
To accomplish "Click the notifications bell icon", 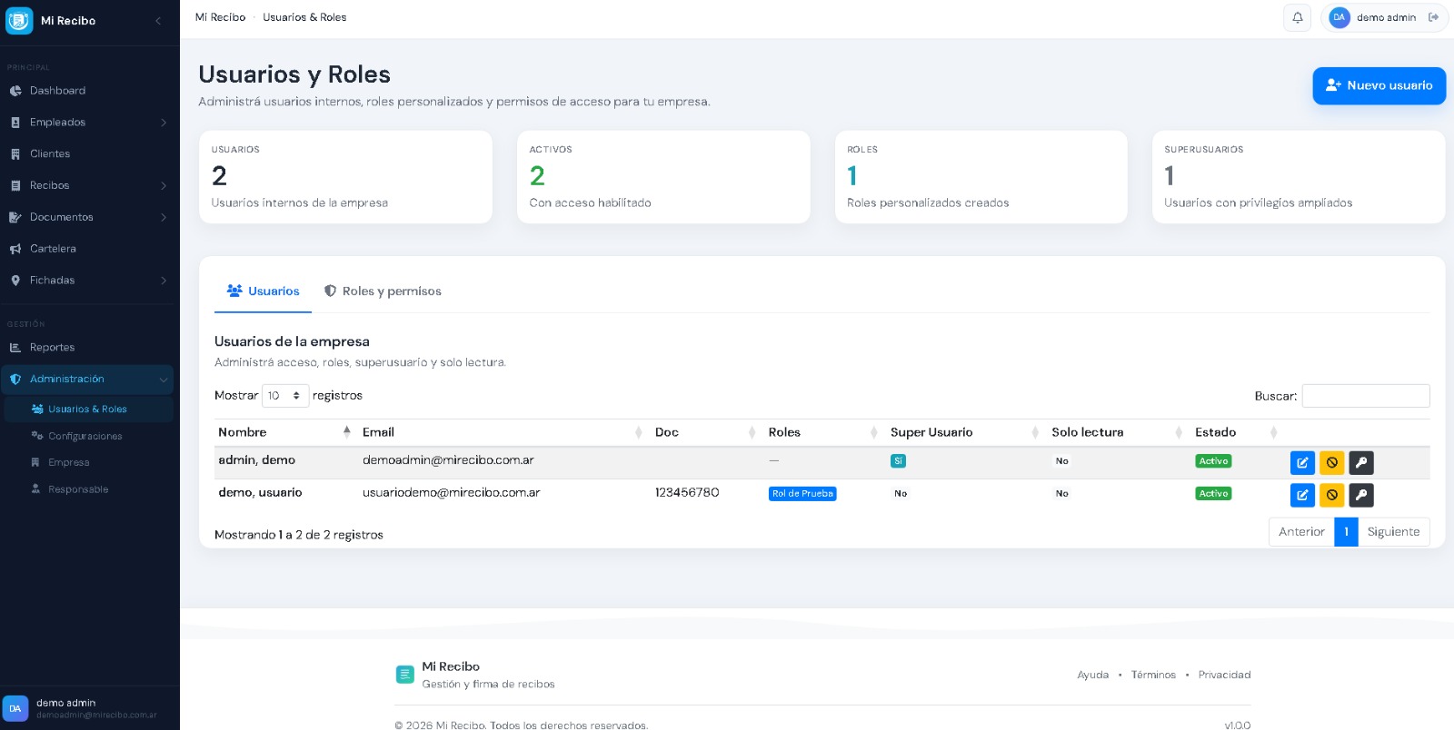I will [x=1297, y=17].
